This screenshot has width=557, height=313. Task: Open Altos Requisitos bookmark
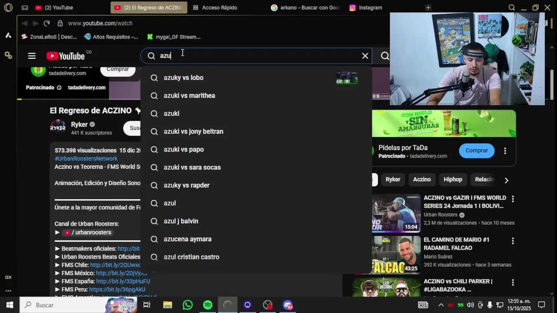pyautogui.click(x=111, y=37)
